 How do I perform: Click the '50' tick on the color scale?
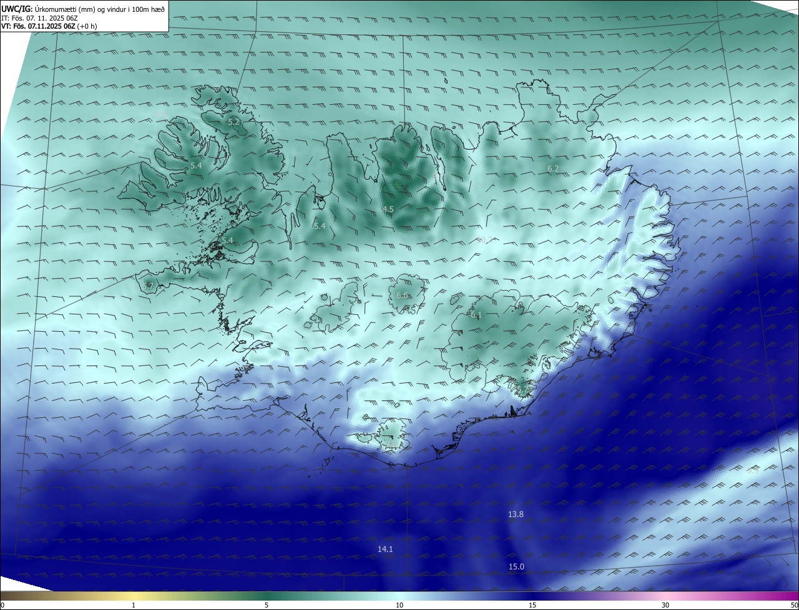coord(794,605)
